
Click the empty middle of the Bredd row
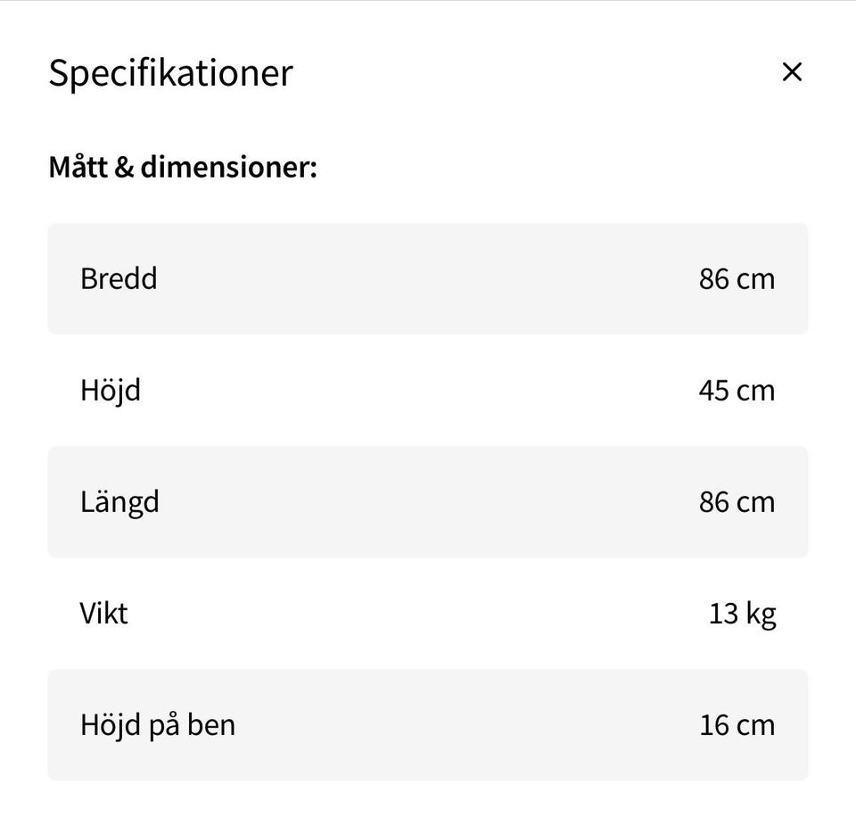point(428,278)
